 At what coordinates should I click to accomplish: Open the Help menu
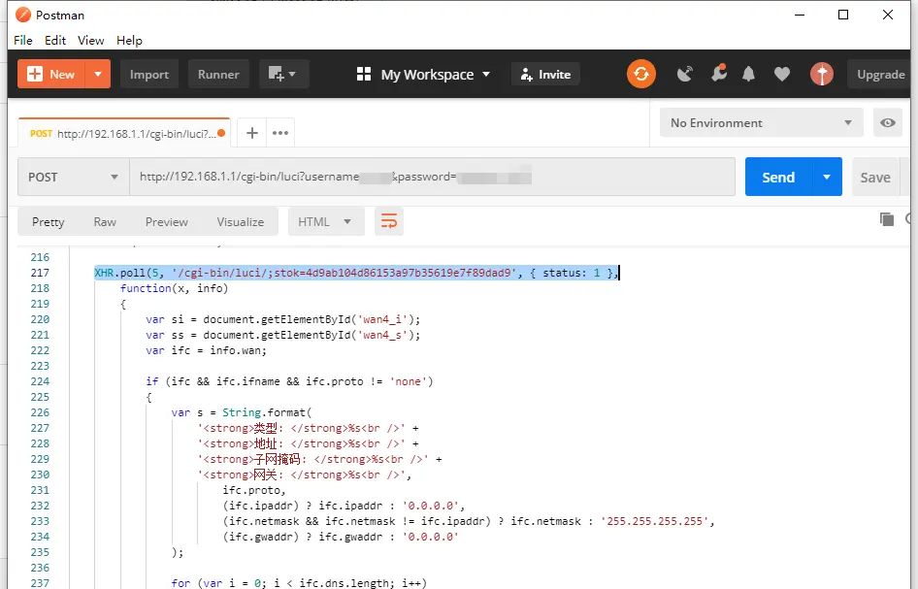click(x=129, y=41)
